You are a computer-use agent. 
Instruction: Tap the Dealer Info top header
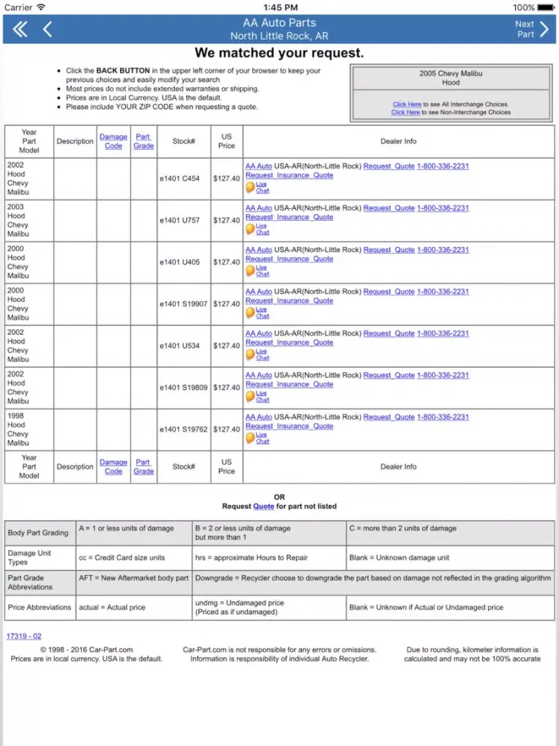coord(398,141)
